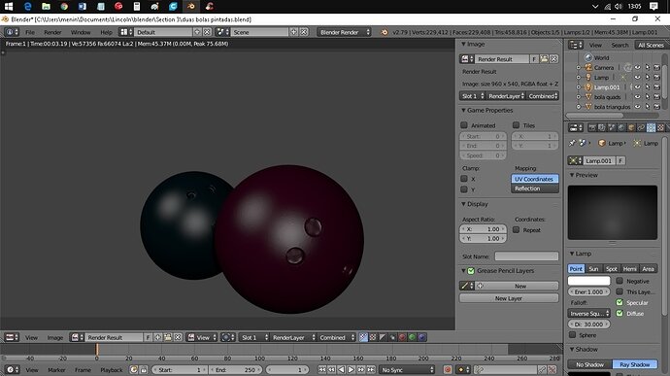Screen dimensions: 670x376
Task: Click the Slot Name input field
Action: click(526, 256)
